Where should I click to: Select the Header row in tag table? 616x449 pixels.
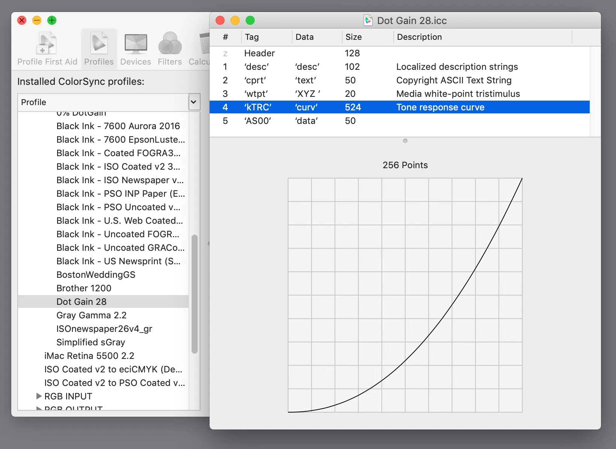[400, 53]
